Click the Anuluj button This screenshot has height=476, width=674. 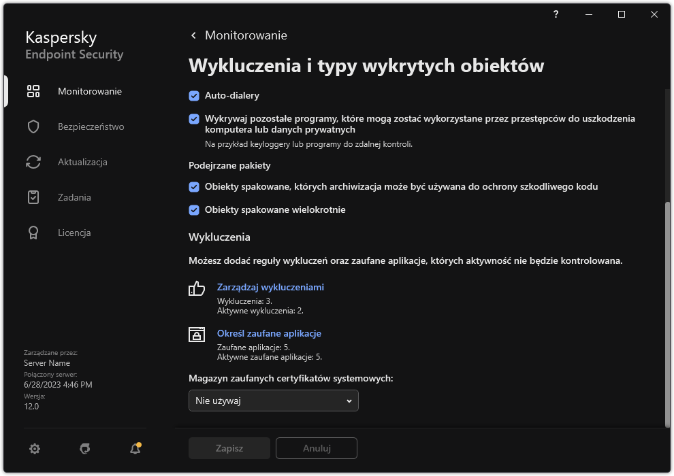[316, 448]
